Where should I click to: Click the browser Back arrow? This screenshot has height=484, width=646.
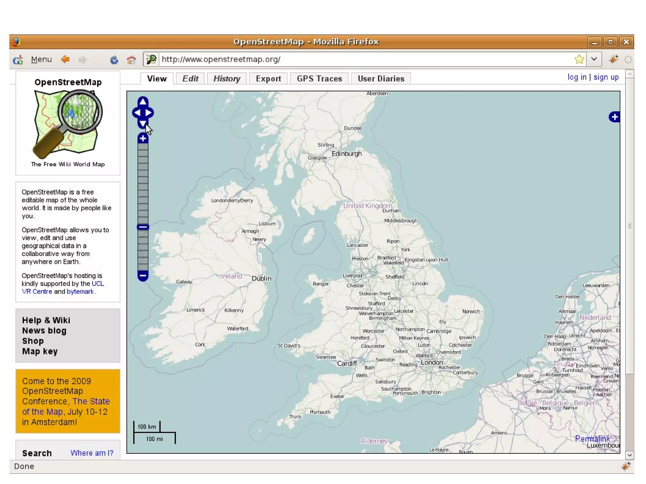point(65,59)
